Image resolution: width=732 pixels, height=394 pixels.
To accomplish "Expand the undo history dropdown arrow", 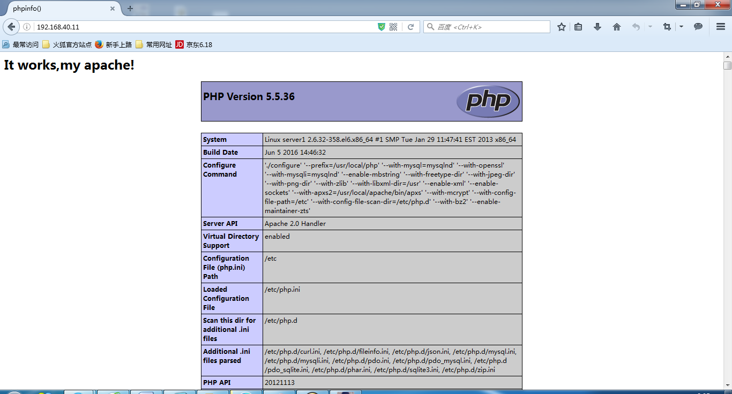I will pyautogui.click(x=650, y=26).
